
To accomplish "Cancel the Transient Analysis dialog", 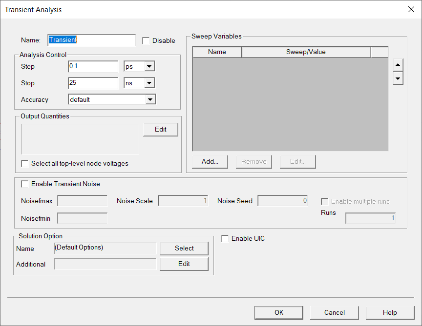I will (x=335, y=312).
